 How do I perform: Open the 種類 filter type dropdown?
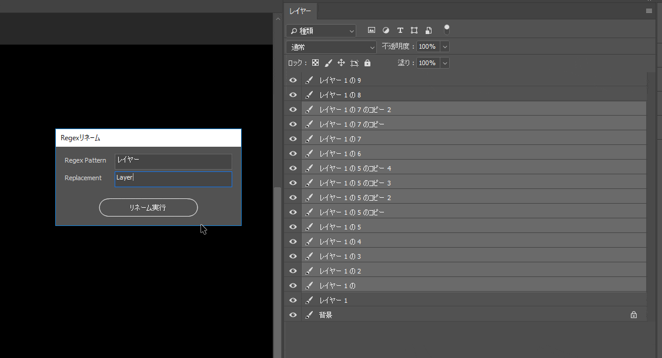coord(320,30)
